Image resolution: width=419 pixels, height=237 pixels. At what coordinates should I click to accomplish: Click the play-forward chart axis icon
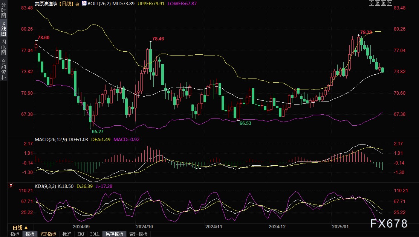click(x=383, y=3)
